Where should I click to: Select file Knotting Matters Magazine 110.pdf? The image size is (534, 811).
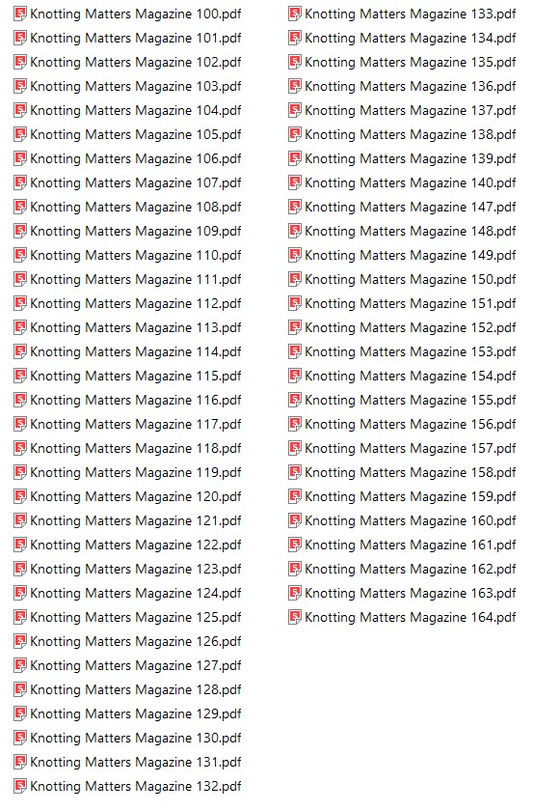127,255
